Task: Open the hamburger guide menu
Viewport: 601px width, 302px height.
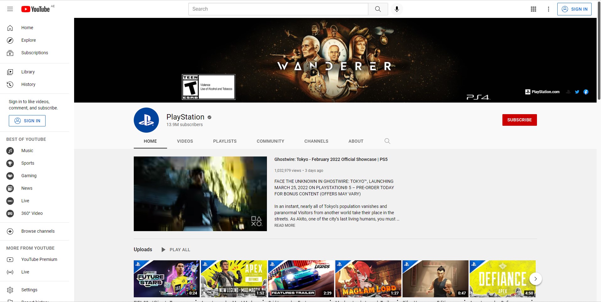Action: click(x=10, y=9)
